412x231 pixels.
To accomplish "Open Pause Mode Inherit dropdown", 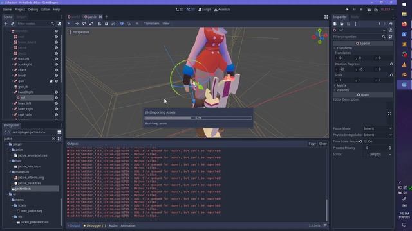I will pyautogui.click(x=378, y=128).
